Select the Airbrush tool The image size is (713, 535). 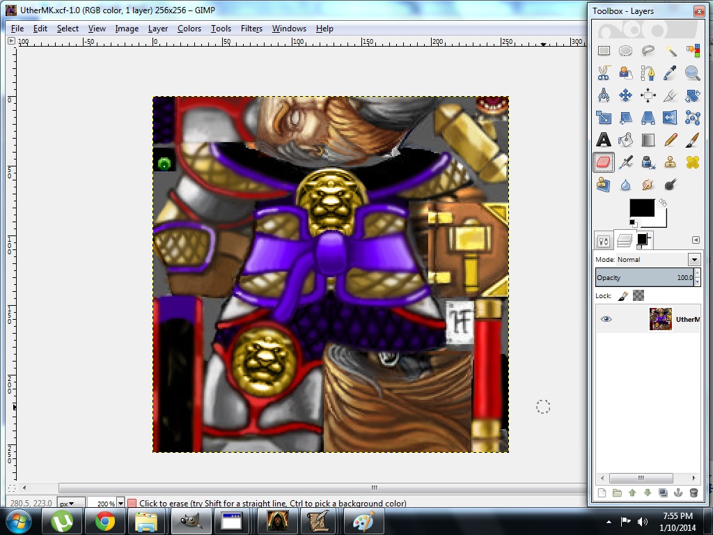tap(626, 162)
